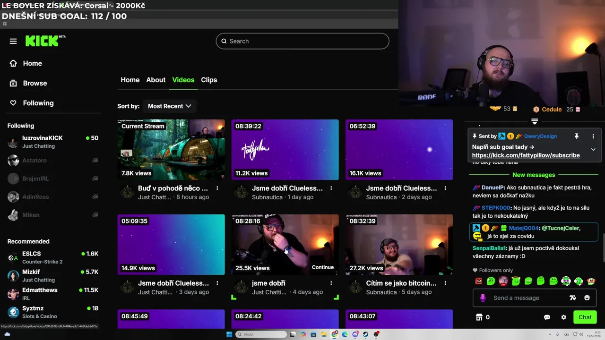Open options menu for 3 days ago video

click(x=217, y=283)
